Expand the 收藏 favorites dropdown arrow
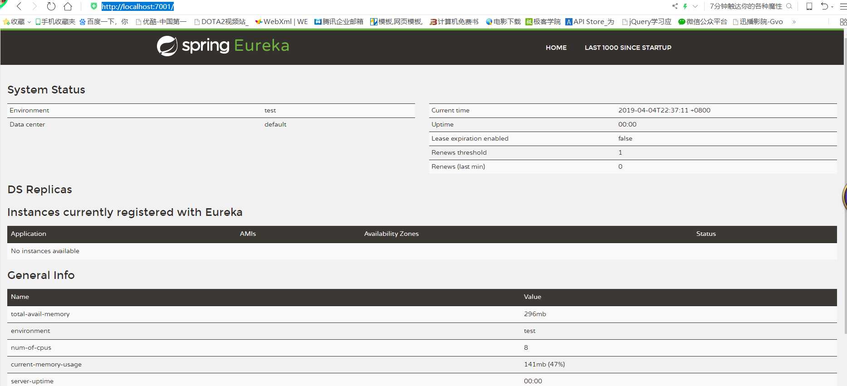847x386 pixels. point(29,22)
